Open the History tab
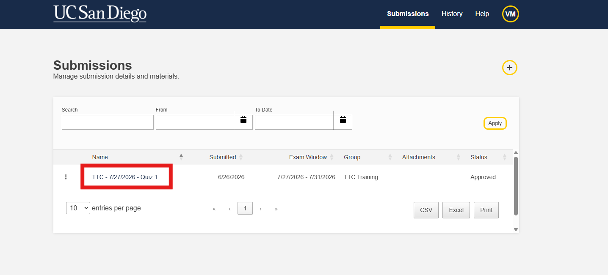Image resolution: width=608 pixels, height=275 pixels. click(x=452, y=14)
